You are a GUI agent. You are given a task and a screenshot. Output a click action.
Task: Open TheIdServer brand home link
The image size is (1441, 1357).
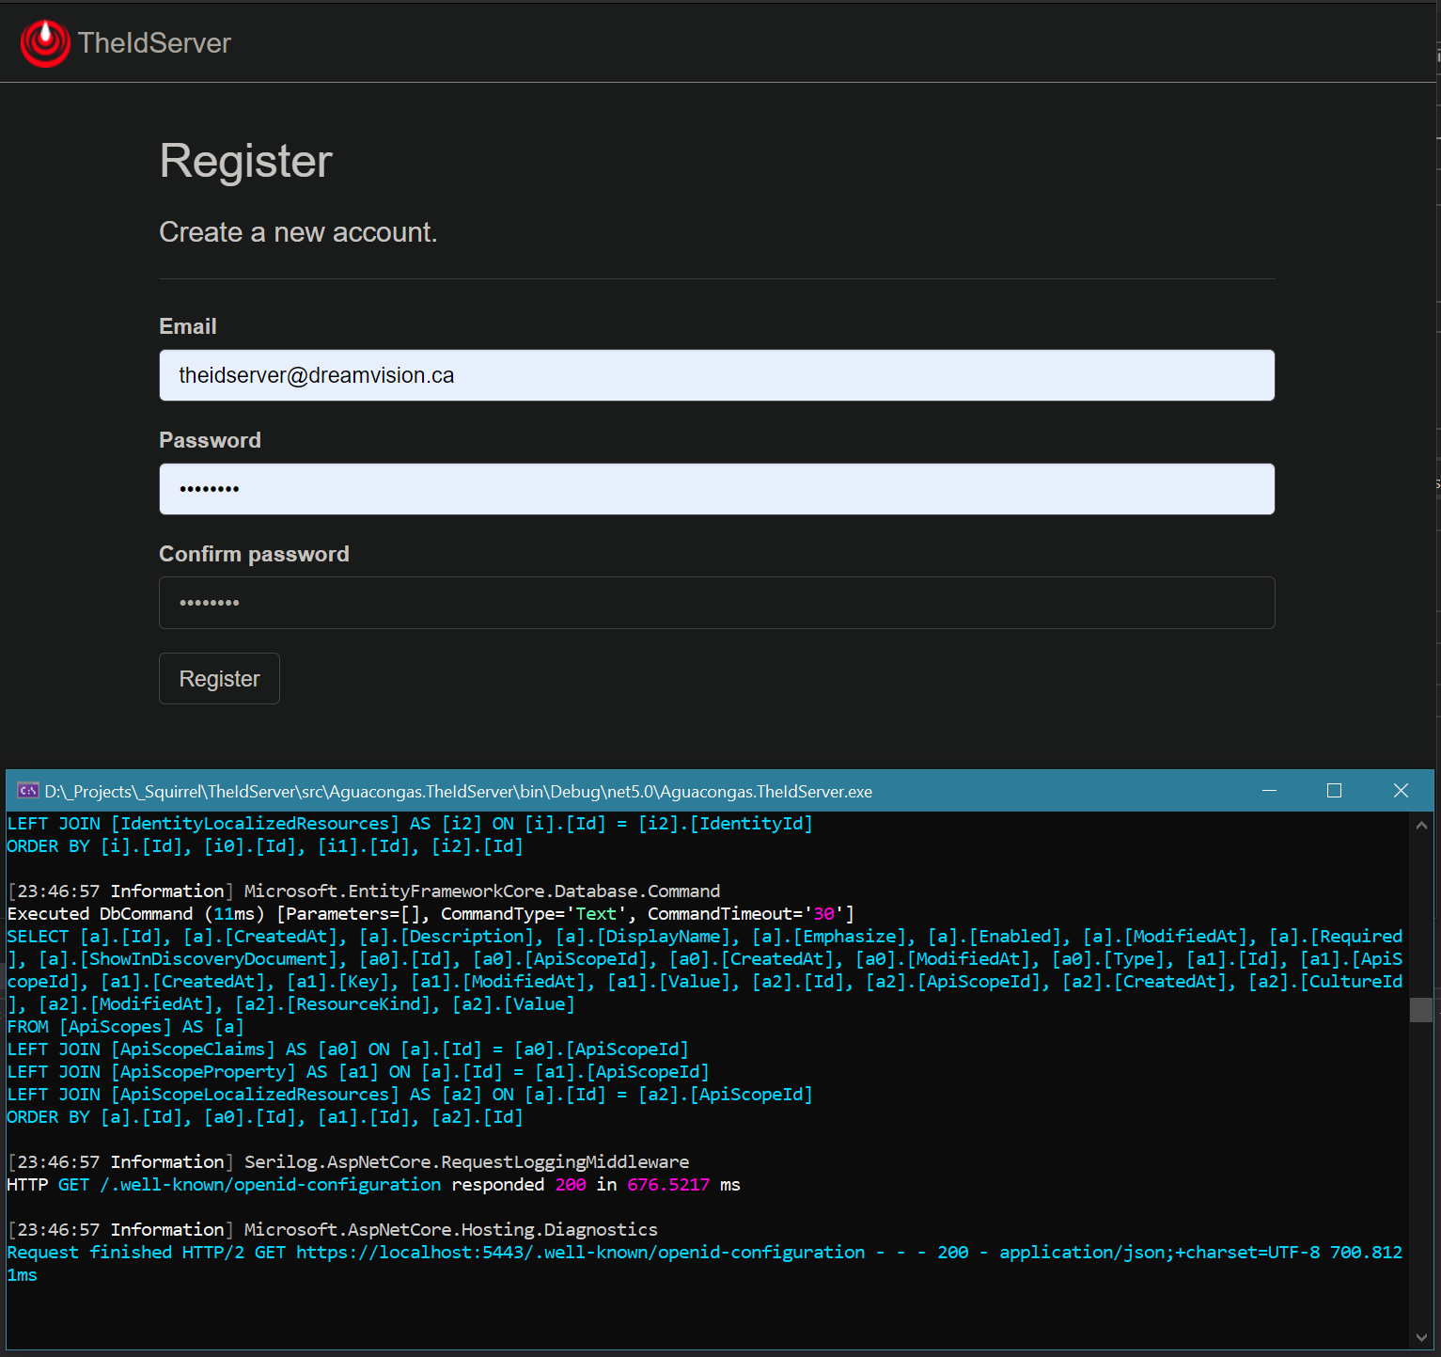coord(126,42)
